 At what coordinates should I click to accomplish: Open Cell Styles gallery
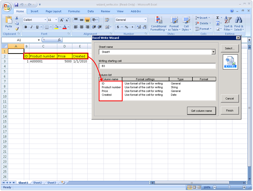click(186, 24)
